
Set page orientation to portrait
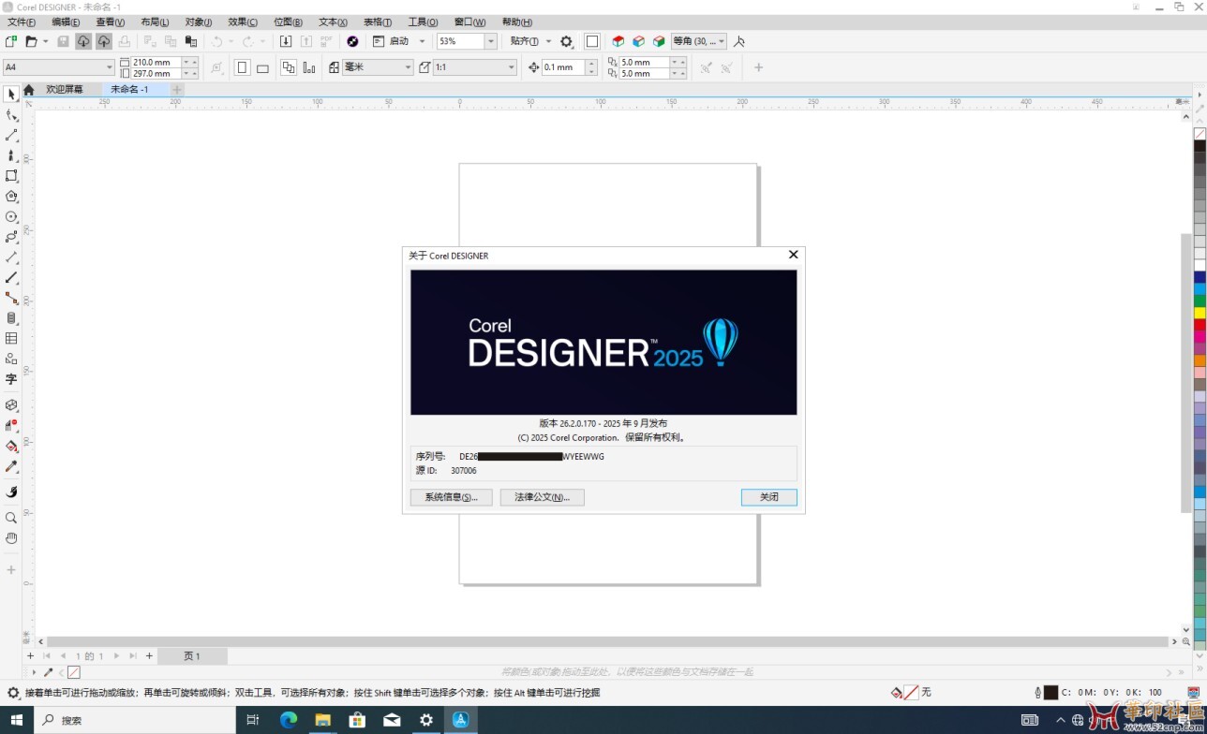pos(243,67)
